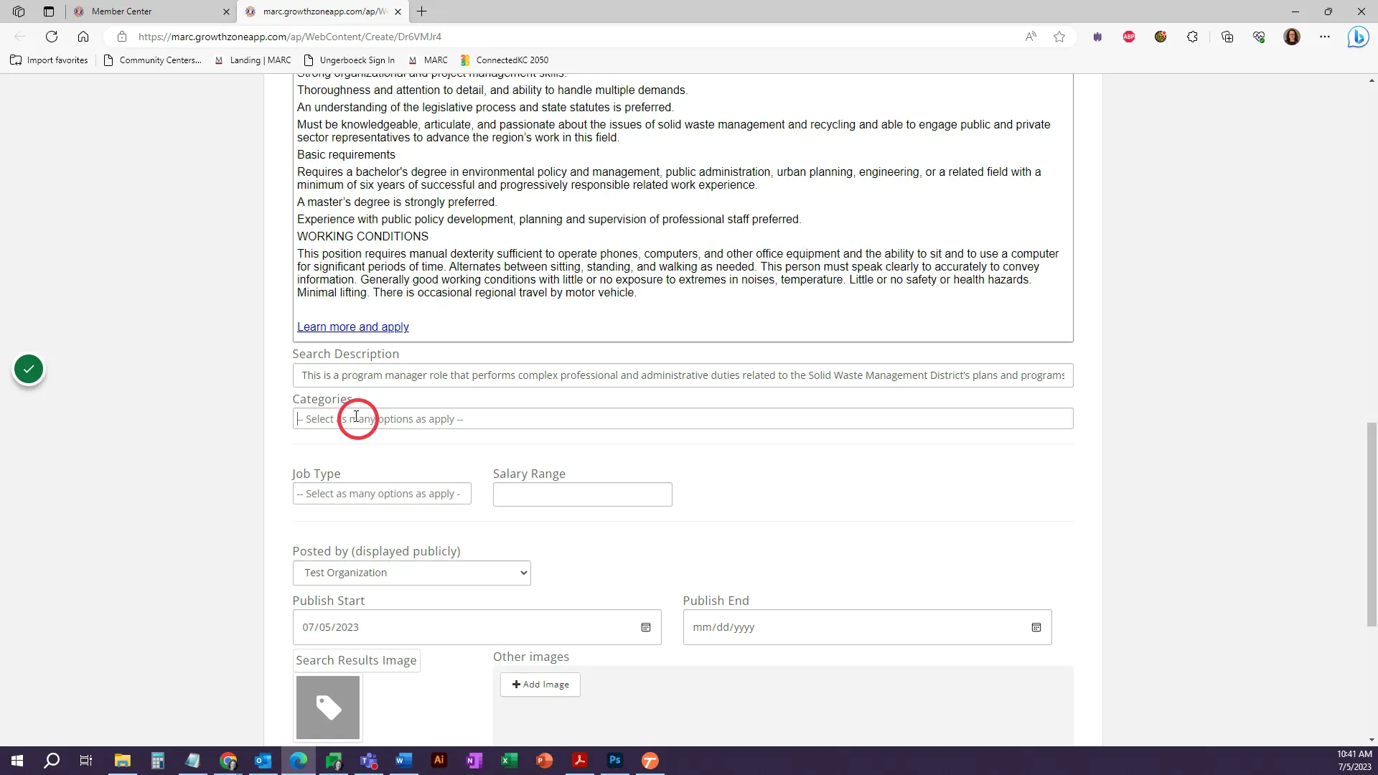Click the Publish Start date field
The height and width of the screenshot is (775, 1378).
point(477,627)
